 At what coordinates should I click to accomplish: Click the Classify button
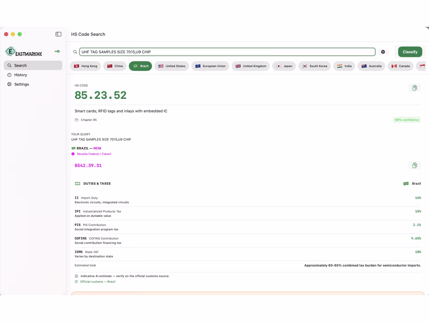(410, 52)
